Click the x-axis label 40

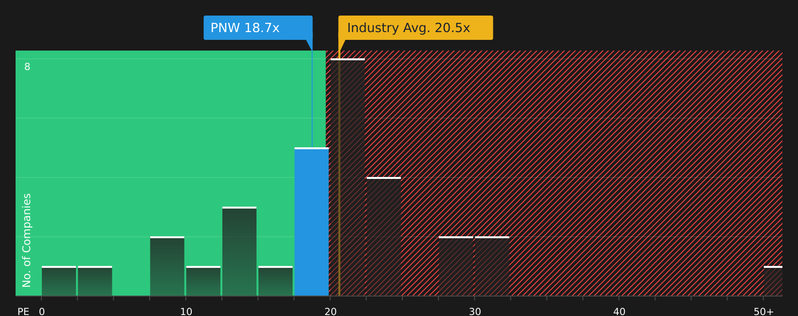pyautogui.click(x=619, y=312)
